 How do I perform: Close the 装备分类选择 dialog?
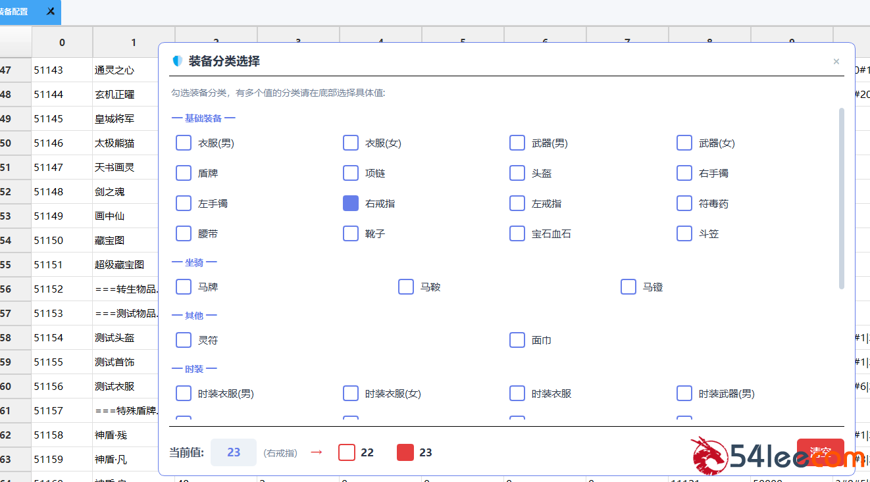pyautogui.click(x=836, y=62)
